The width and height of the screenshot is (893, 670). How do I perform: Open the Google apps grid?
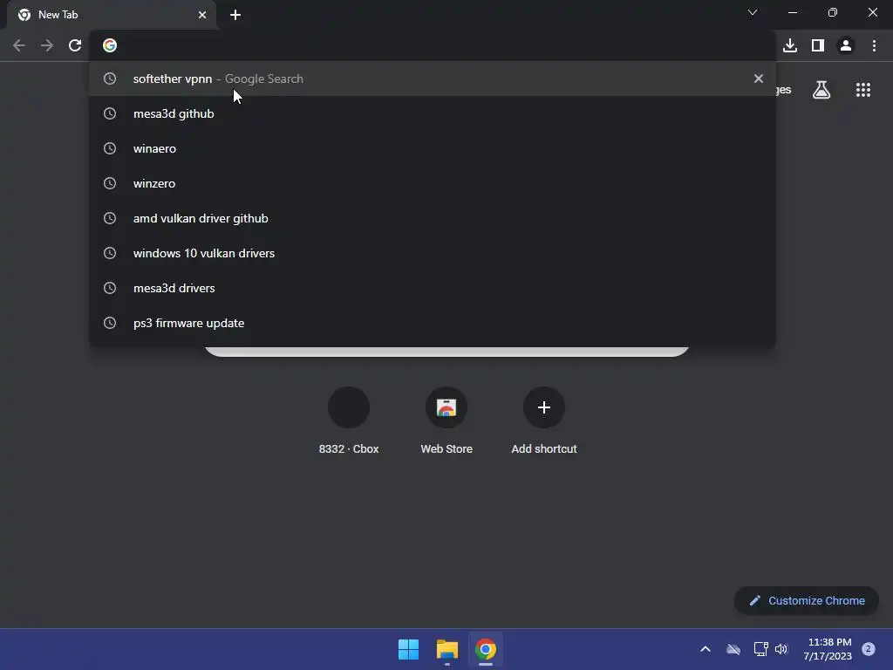[x=863, y=90]
